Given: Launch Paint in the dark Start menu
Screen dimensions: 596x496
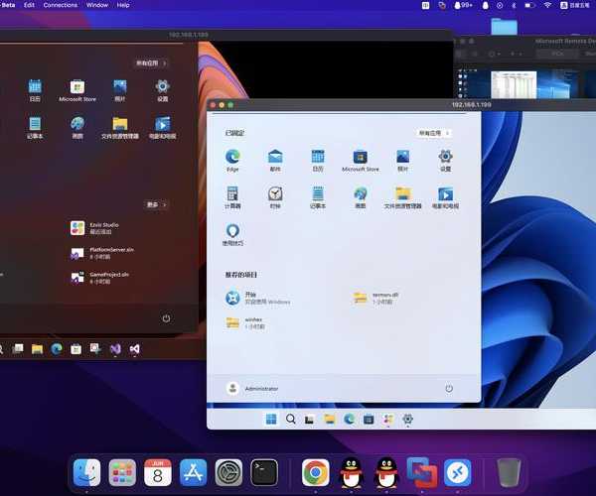Looking at the screenshot, I should coord(77,128).
